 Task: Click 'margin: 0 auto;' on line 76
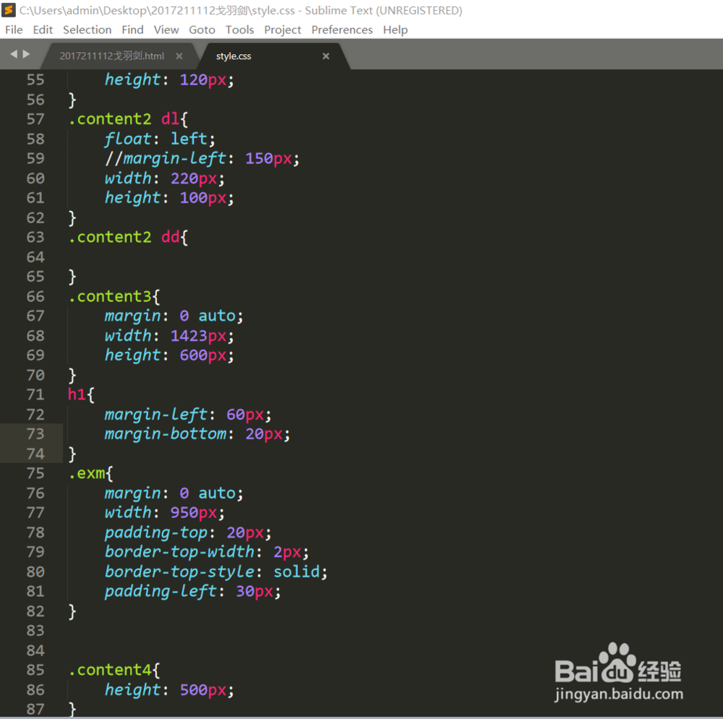tap(174, 493)
